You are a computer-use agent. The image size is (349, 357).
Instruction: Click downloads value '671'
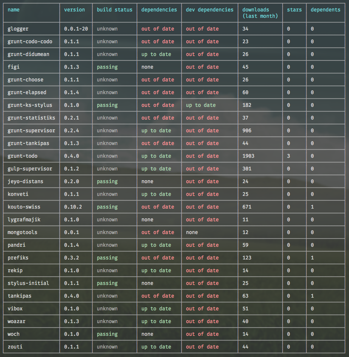pos(247,207)
